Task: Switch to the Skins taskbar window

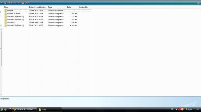Action: click(x=49, y=109)
